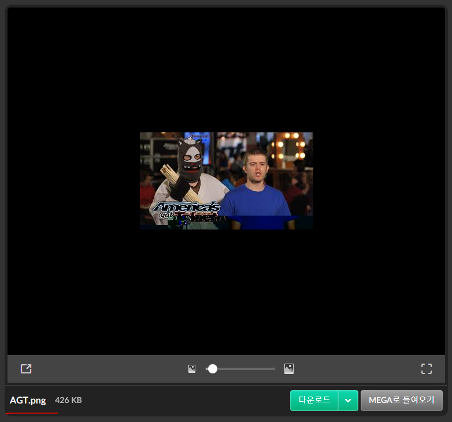Click the 다운로드 download button
This screenshot has height=422, width=452.
pyautogui.click(x=314, y=401)
